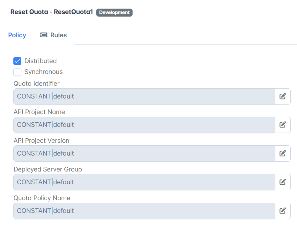Image resolution: width=297 pixels, height=226 pixels.
Task: Click the Quota Policy Name field
Action: pos(144,211)
